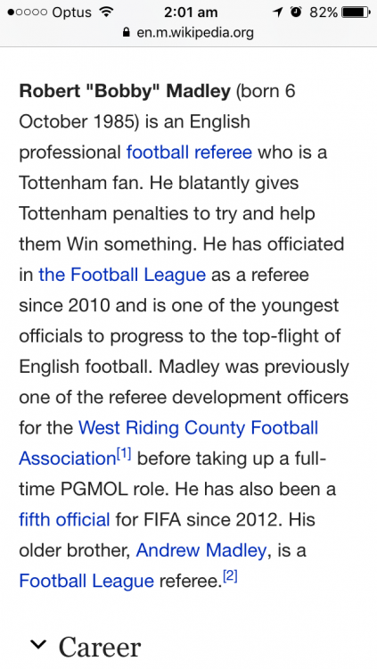Open the Football League link
Viewport: 377px width, 669px height.
[122, 275]
